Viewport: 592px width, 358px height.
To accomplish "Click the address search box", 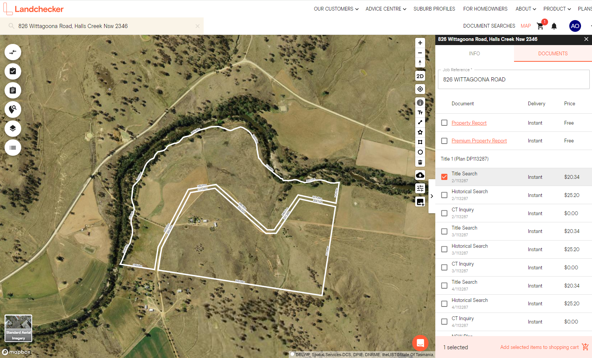I will point(102,26).
